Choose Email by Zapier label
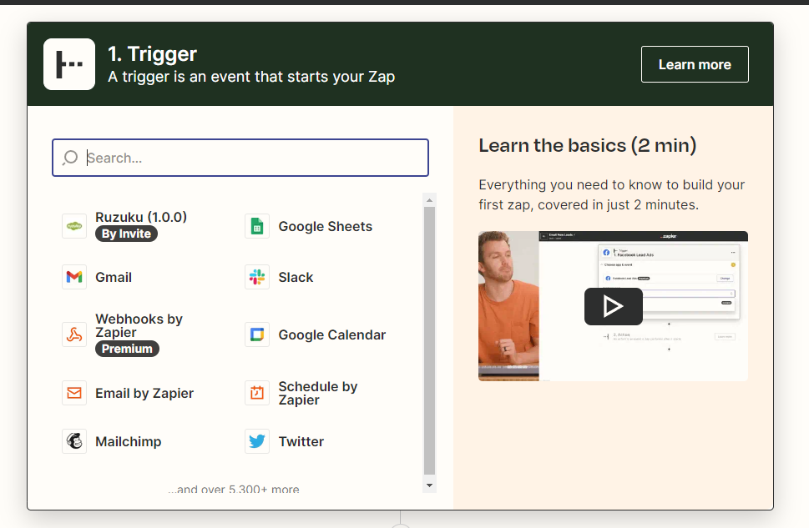The image size is (809, 528). pos(144,394)
